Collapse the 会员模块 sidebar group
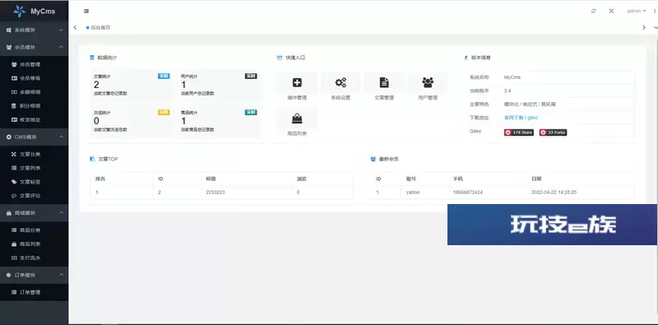This screenshot has height=325, width=658. click(34, 47)
